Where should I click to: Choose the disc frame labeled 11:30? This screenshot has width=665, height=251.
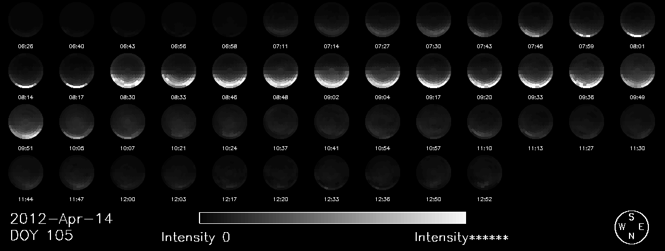638,122
